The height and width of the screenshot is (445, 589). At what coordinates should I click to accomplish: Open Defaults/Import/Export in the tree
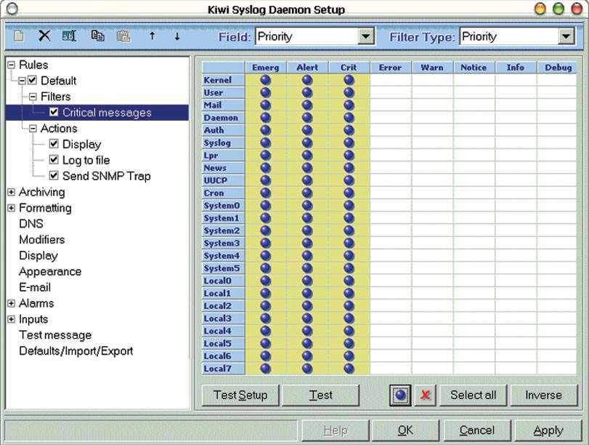tap(76, 351)
